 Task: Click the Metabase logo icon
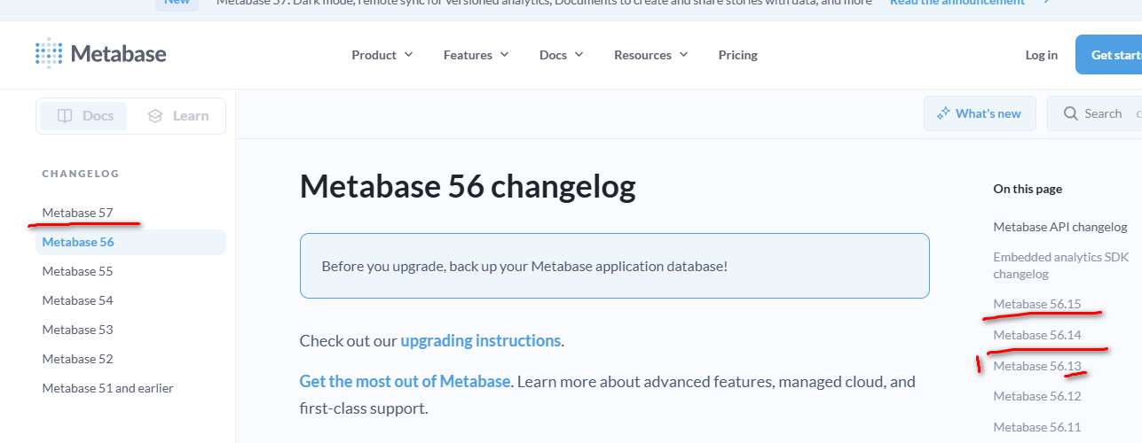49,53
